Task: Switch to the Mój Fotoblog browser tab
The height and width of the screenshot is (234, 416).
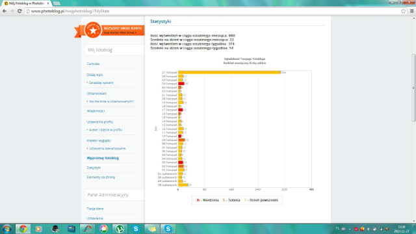Action: pos(27,3)
